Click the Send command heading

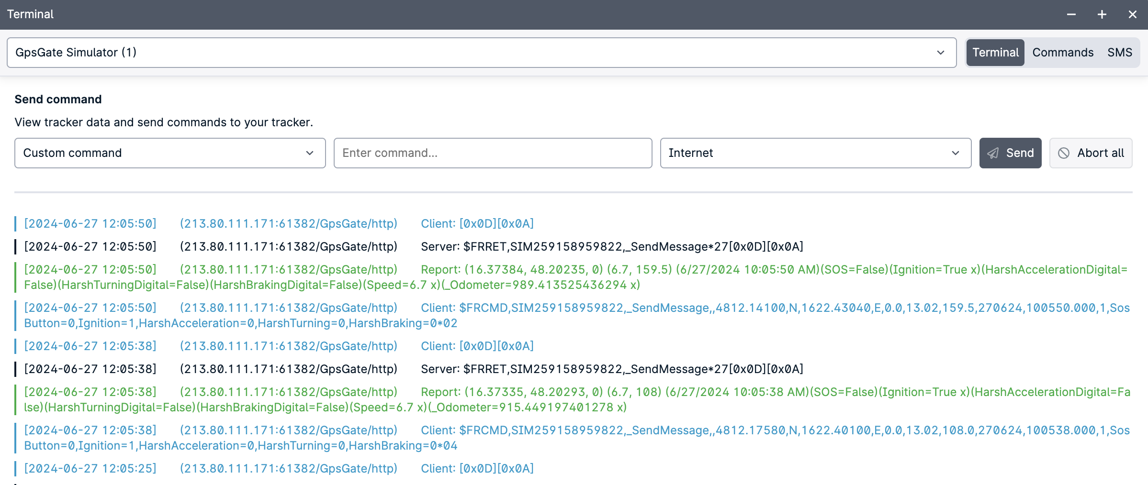click(58, 99)
